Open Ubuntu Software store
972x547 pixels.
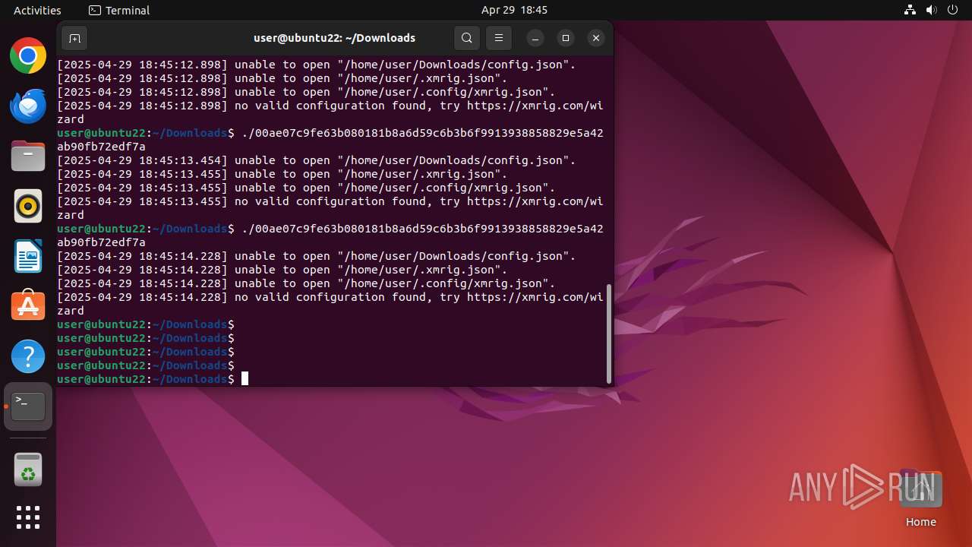(28, 306)
